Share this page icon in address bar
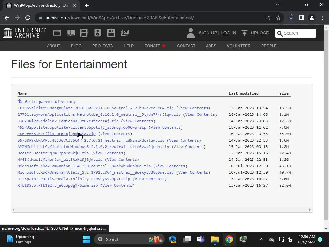This screenshot has height=247, width=329. [x=268, y=18]
